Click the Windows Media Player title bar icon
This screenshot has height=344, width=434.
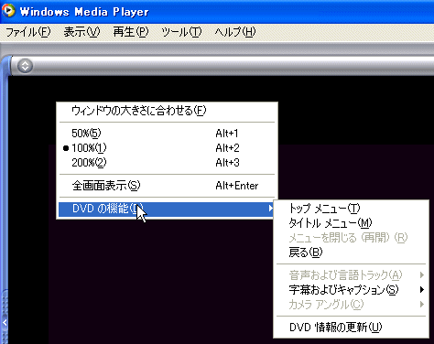(x=8, y=11)
